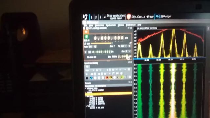Switch to the Brave browser window in taskbar

click(140, 17)
